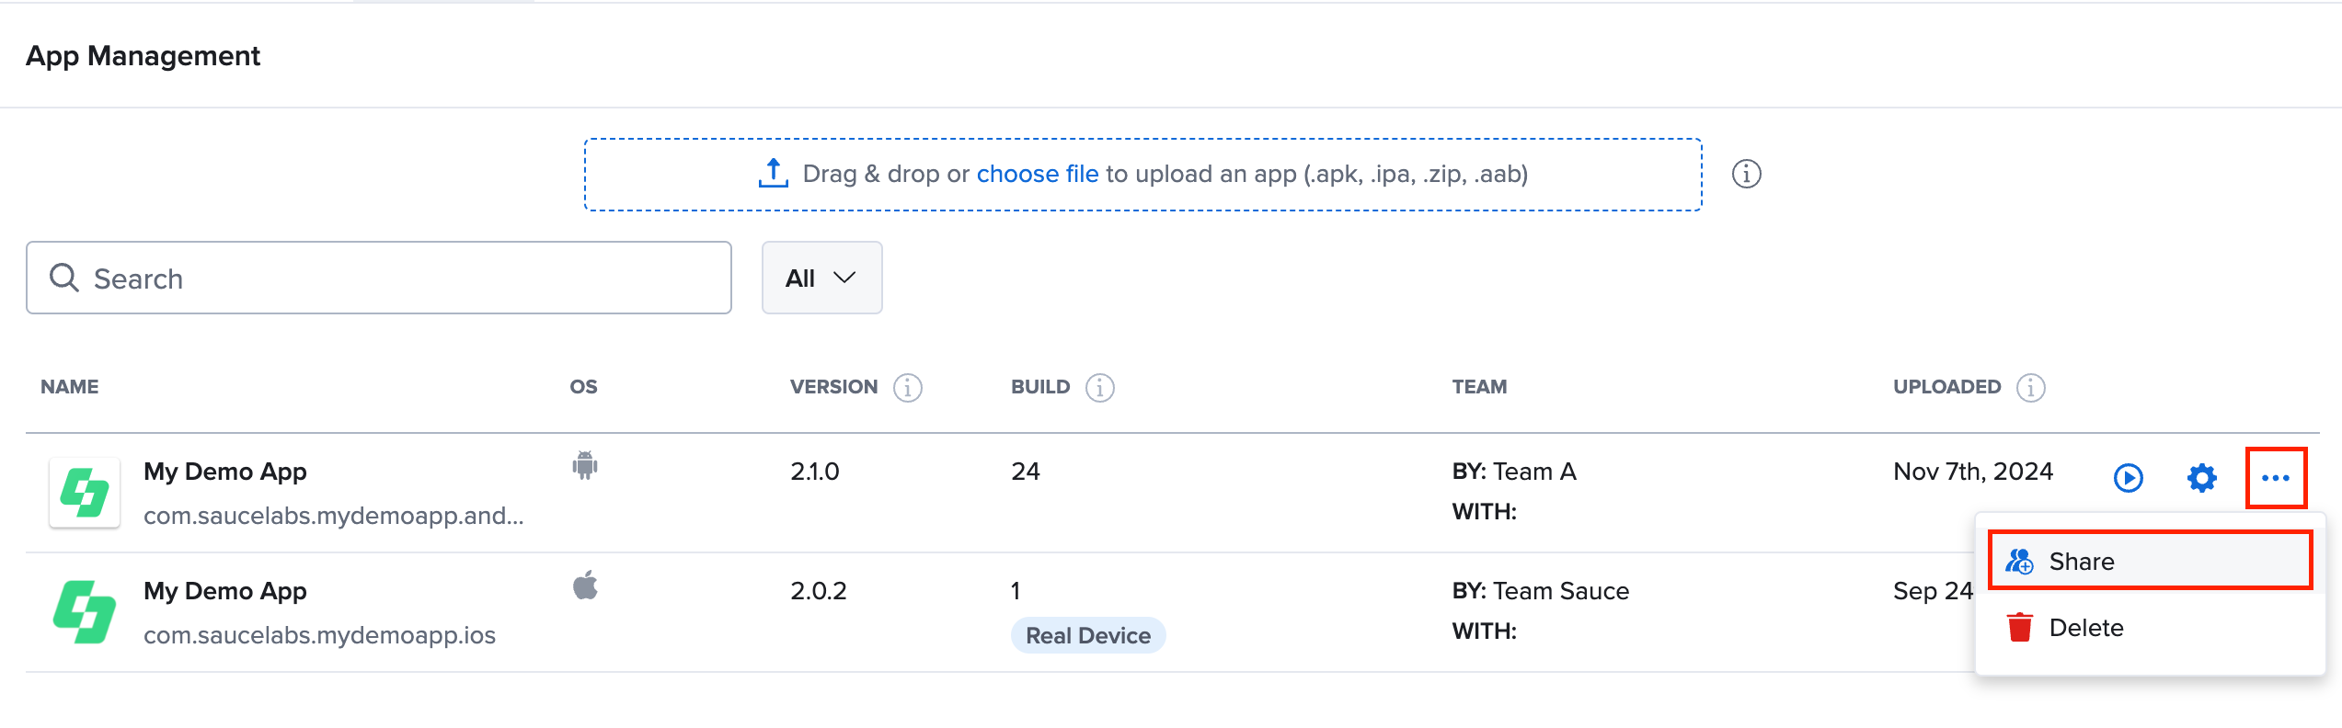
Task: Click the three-dot more actions button
Action: [2275, 478]
